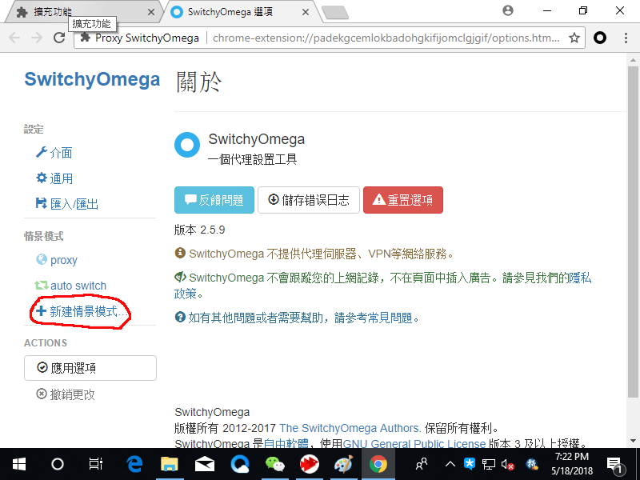Image resolution: width=640 pixels, height=480 pixels.
Task: Open the Windows Start menu
Action: tap(18, 464)
